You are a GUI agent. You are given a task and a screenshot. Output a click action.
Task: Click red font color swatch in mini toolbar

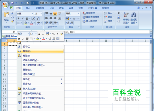[43, 39]
